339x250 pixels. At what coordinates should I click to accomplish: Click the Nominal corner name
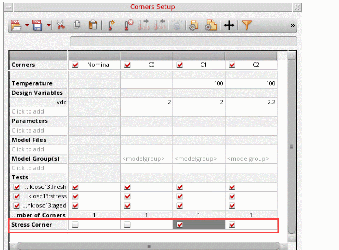[99, 65]
